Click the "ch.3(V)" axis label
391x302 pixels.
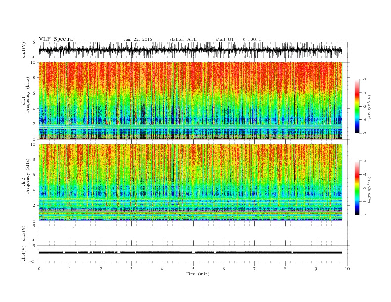point(24,233)
